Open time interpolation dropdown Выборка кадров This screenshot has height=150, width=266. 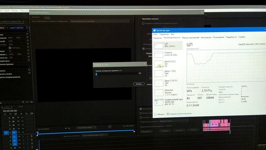pyautogui.click(x=174, y=121)
